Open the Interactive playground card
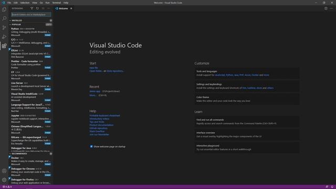Image resolution: width=336 pixels, height=189 pixels. coord(247,148)
